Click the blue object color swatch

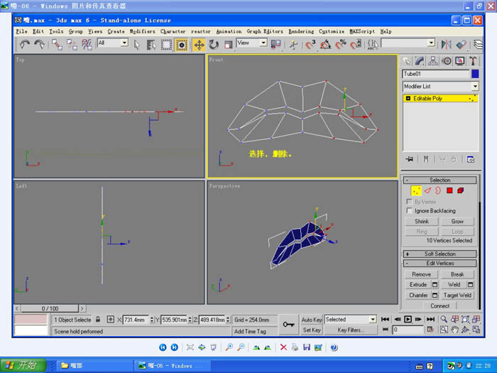tap(475, 73)
